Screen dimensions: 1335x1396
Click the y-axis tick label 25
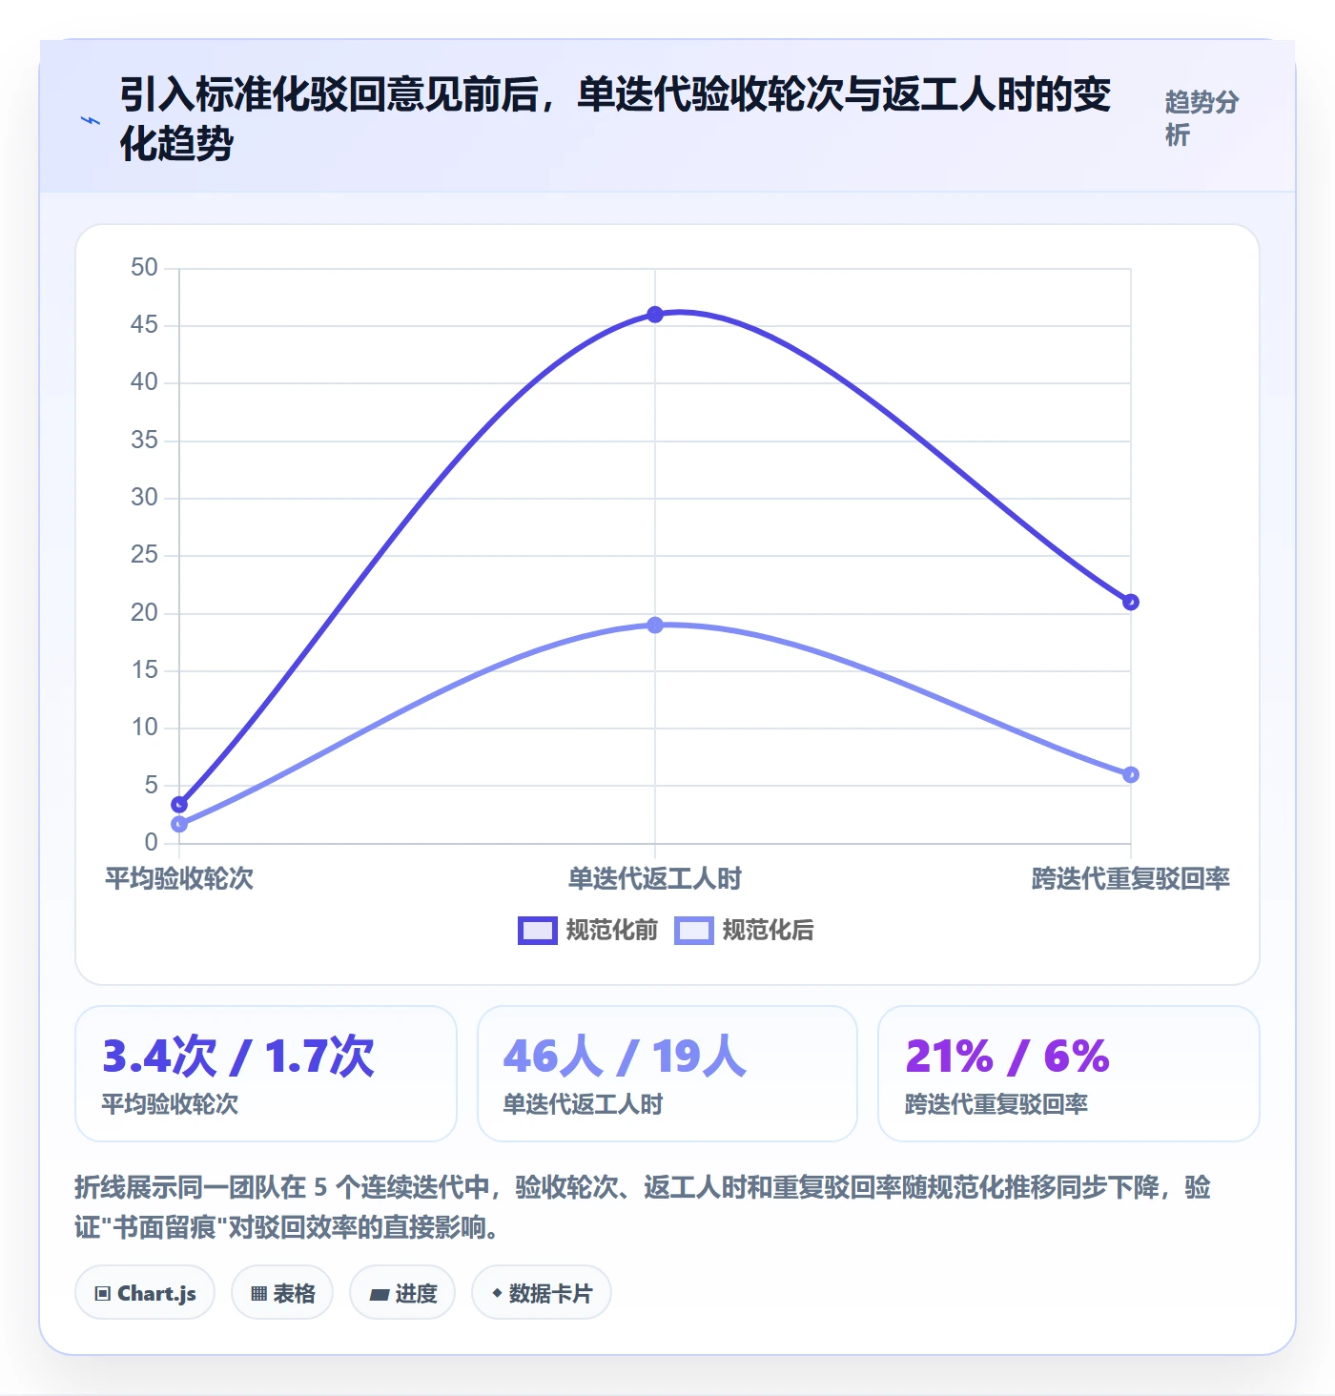(144, 555)
